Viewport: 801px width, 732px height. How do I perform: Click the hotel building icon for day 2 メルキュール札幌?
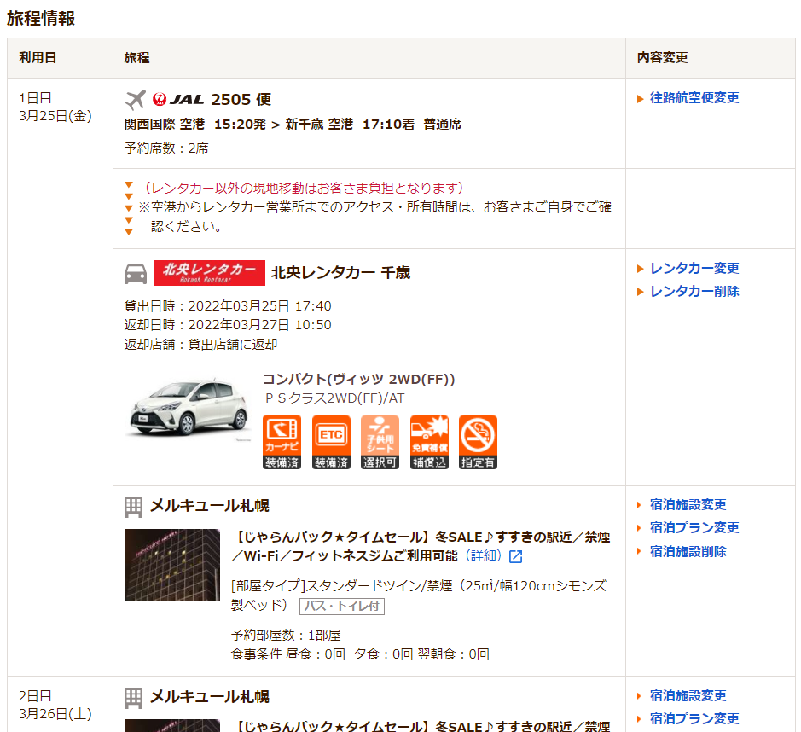pyautogui.click(x=133, y=698)
